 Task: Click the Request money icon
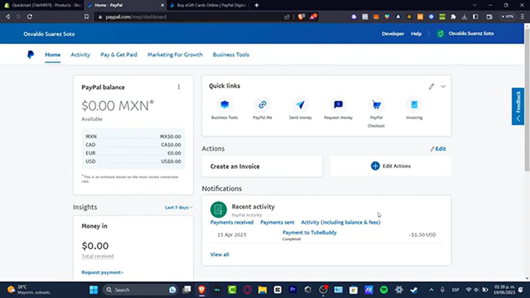click(x=338, y=105)
